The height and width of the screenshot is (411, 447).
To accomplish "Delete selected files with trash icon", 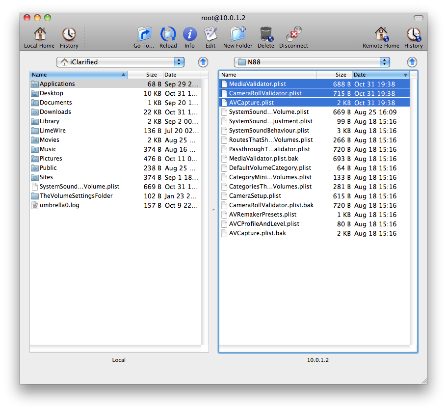I will point(266,34).
